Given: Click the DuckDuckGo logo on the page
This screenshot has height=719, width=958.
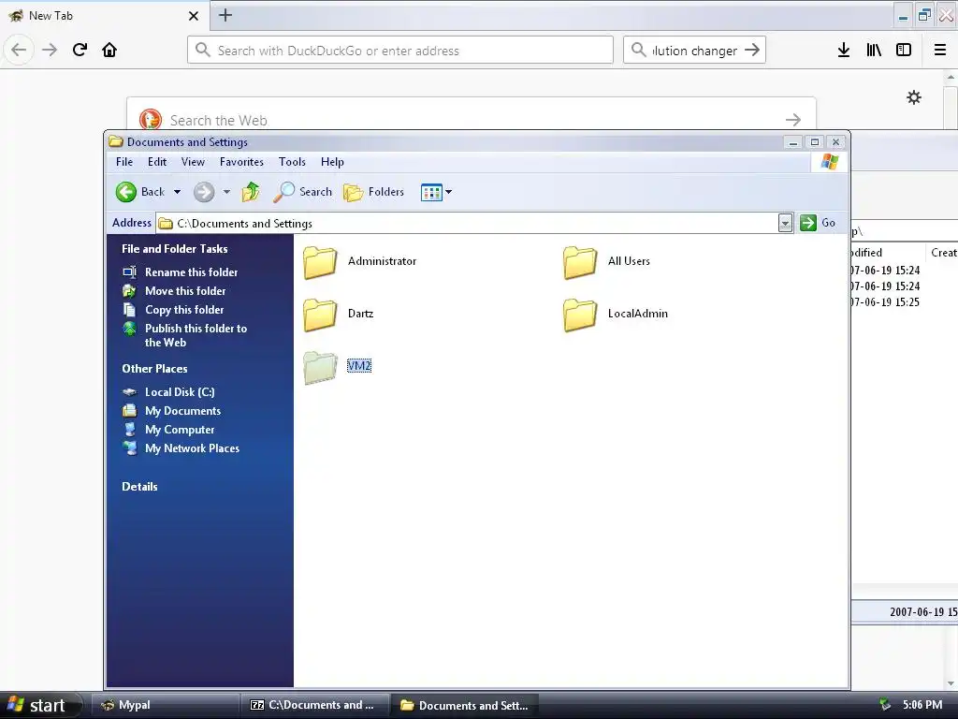Looking at the screenshot, I should (x=151, y=120).
